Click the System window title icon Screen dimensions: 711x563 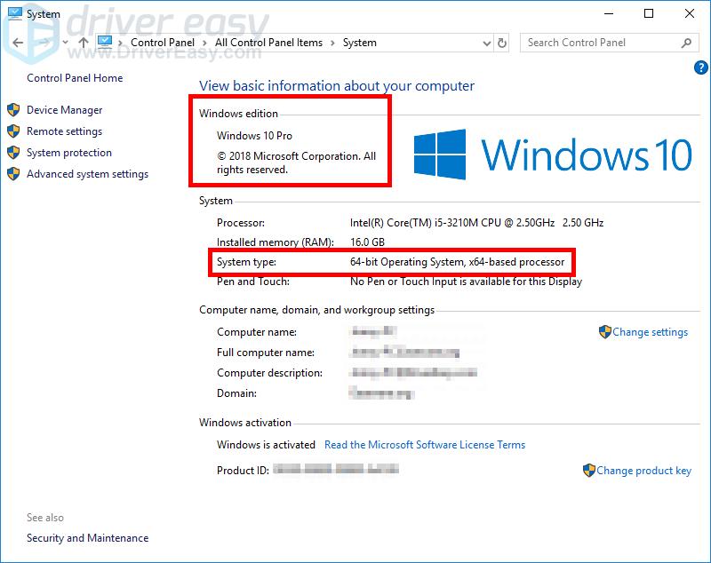(x=14, y=13)
